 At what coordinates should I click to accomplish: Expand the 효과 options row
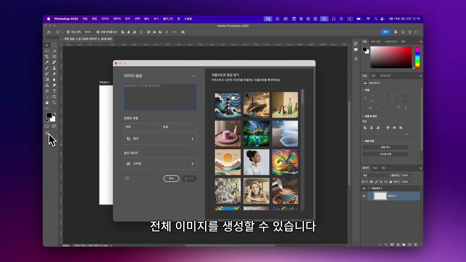click(x=160, y=139)
